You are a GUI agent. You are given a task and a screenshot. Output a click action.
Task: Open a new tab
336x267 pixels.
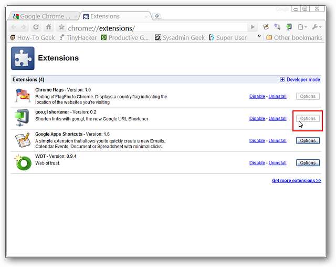point(156,16)
